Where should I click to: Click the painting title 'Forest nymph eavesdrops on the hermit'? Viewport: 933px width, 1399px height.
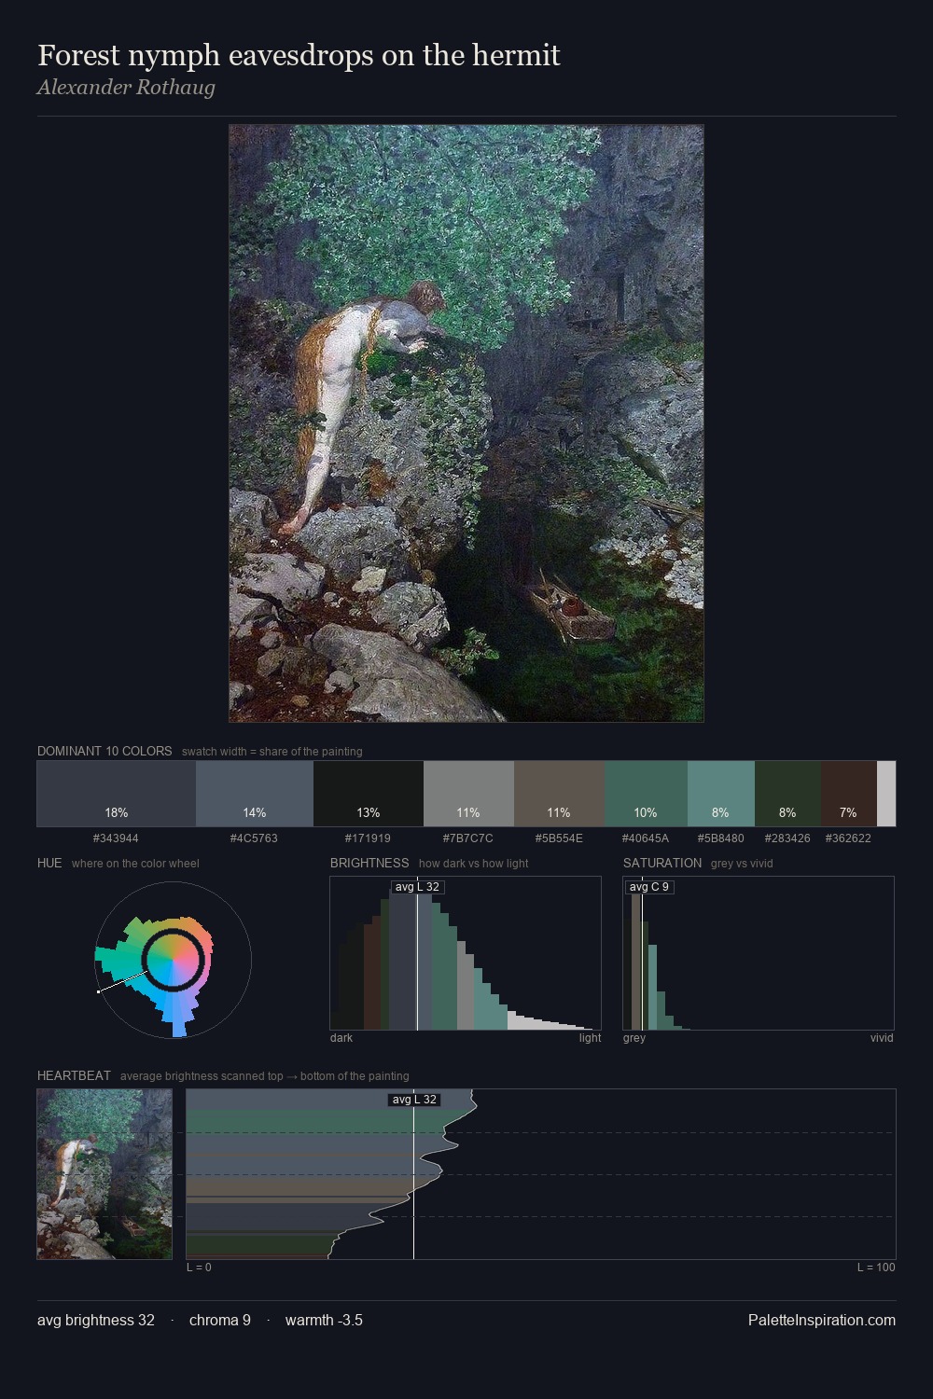pos(299,55)
